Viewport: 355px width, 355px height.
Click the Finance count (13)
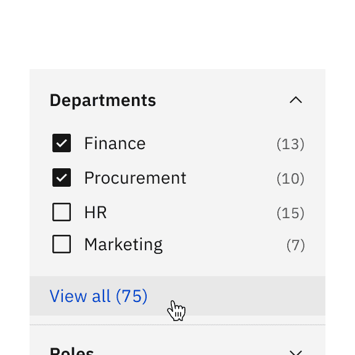point(290,144)
